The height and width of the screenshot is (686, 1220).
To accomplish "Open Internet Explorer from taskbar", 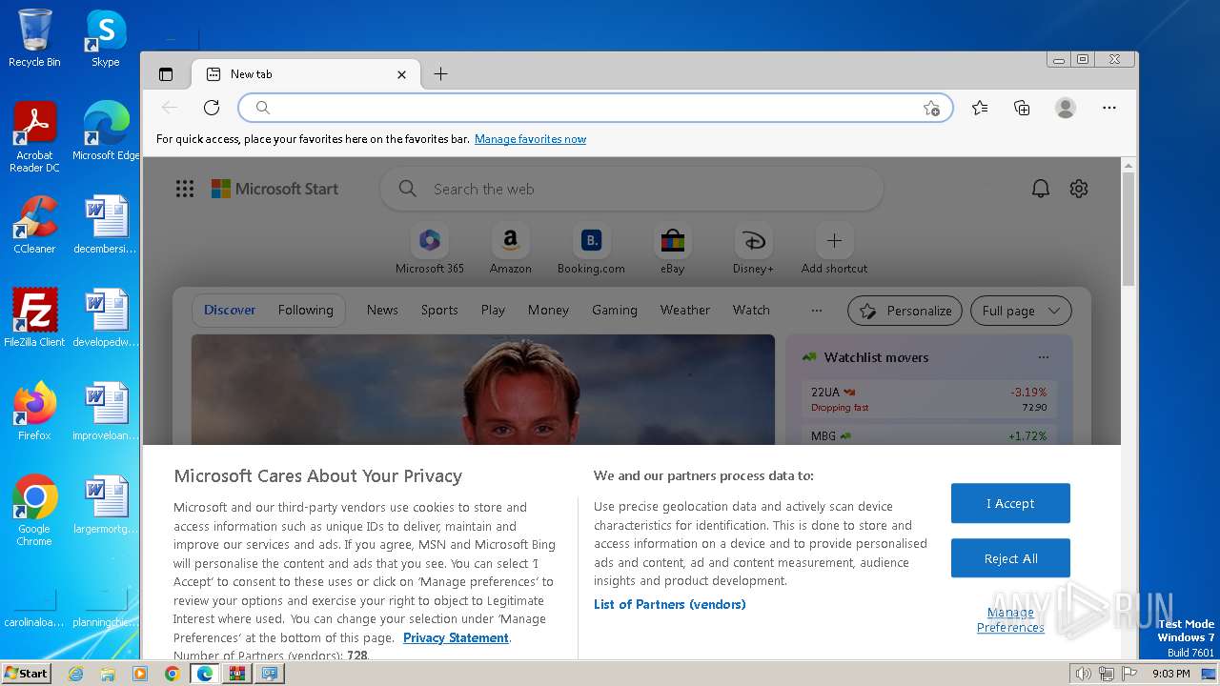I will [x=75, y=674].
